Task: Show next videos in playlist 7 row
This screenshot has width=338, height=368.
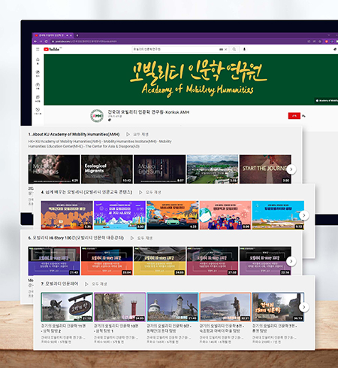Action: click(x=304, y=307)
